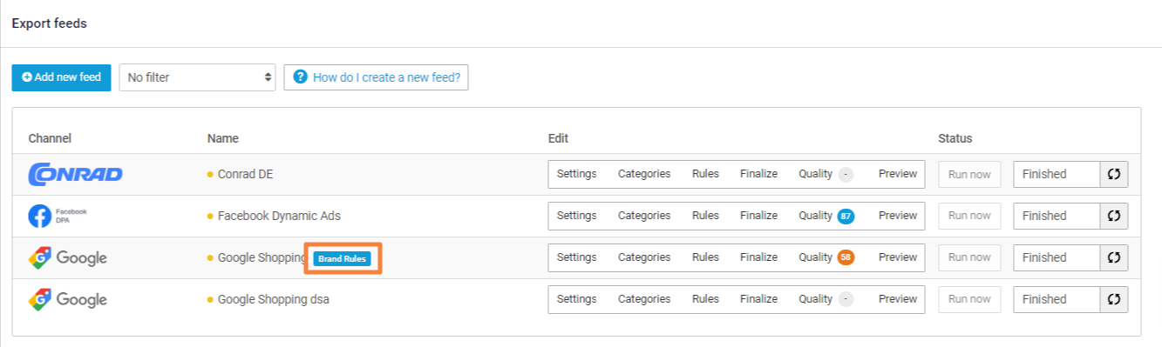Click the Add new feed button
The width and height of the screenshot is (1162, 347).
61,77
